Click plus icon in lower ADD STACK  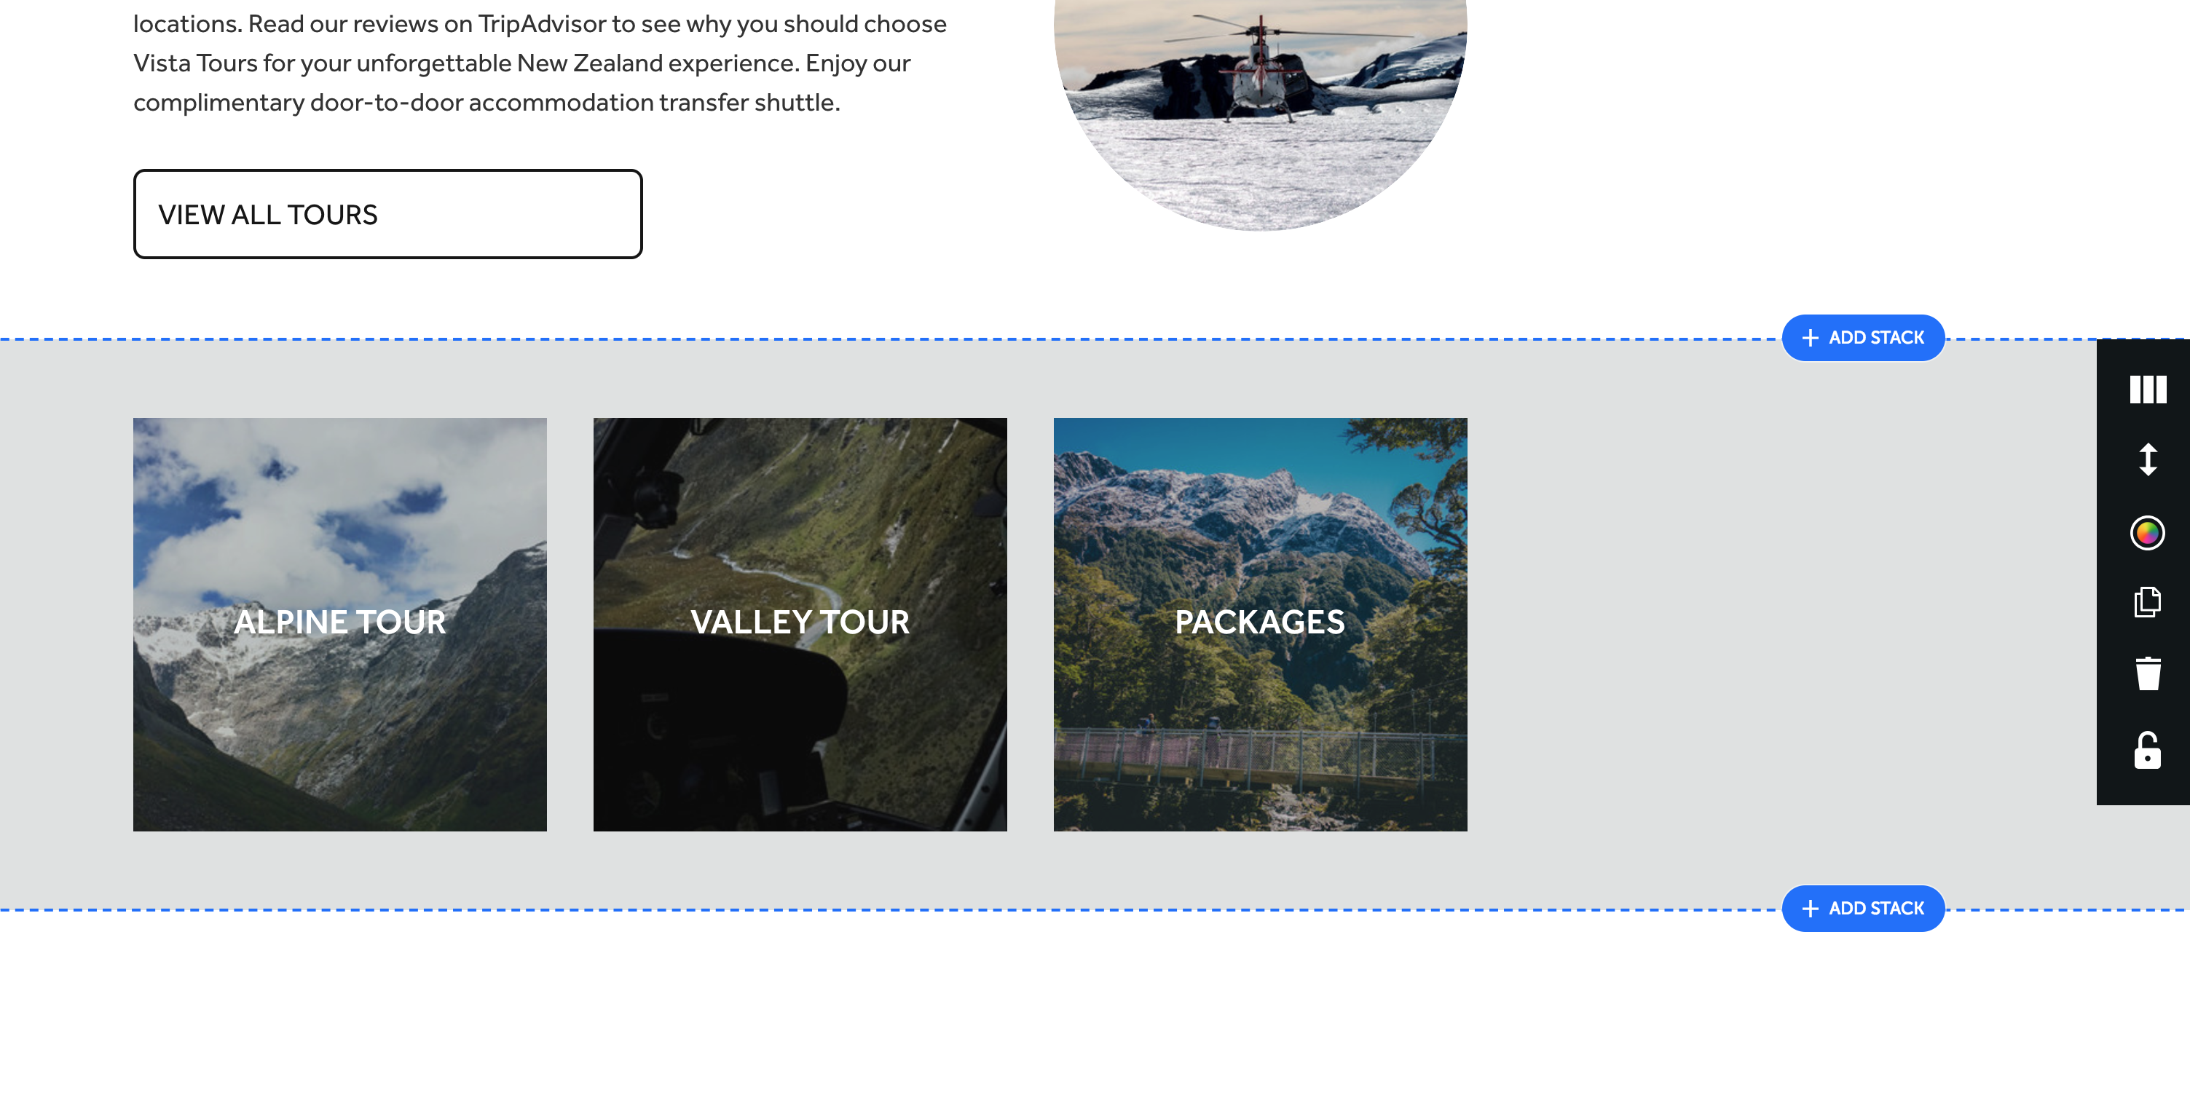pos(1811,908)
